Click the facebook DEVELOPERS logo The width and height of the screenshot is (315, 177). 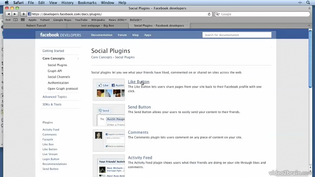[61, 35]
